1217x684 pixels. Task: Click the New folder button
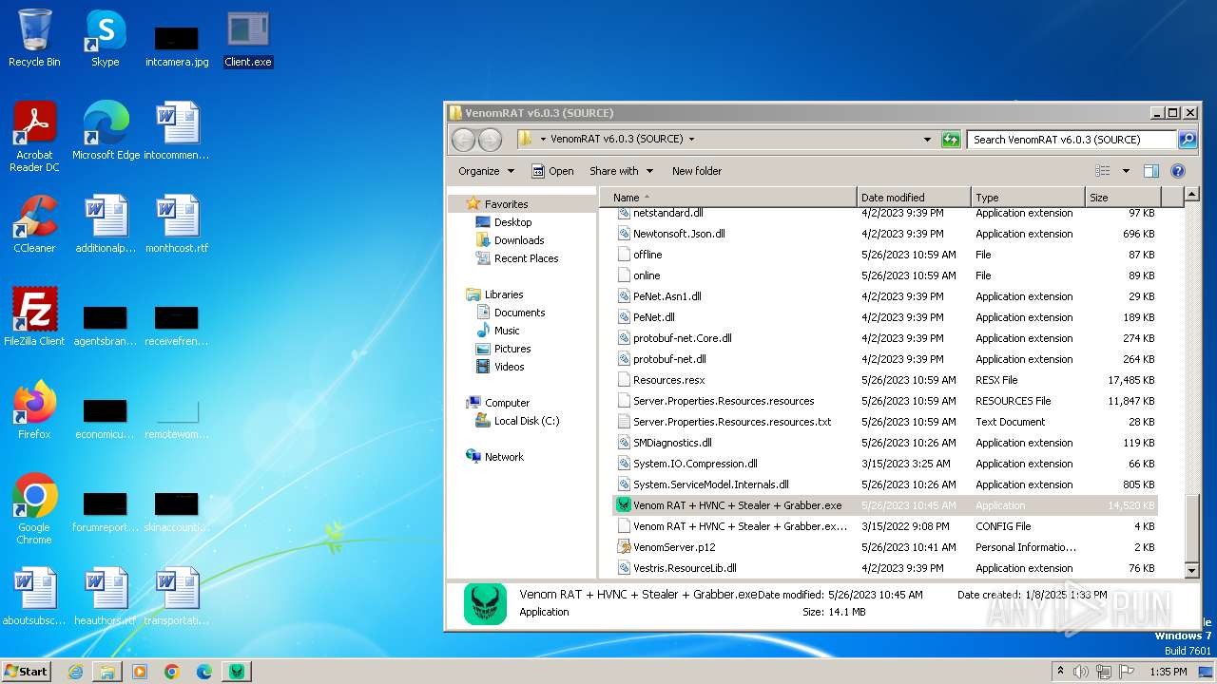point(697,171)
